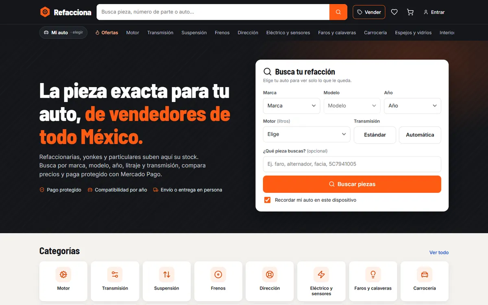Open the favorites heart icon
This screenshot has height=305, width=488.
[394, 12]
